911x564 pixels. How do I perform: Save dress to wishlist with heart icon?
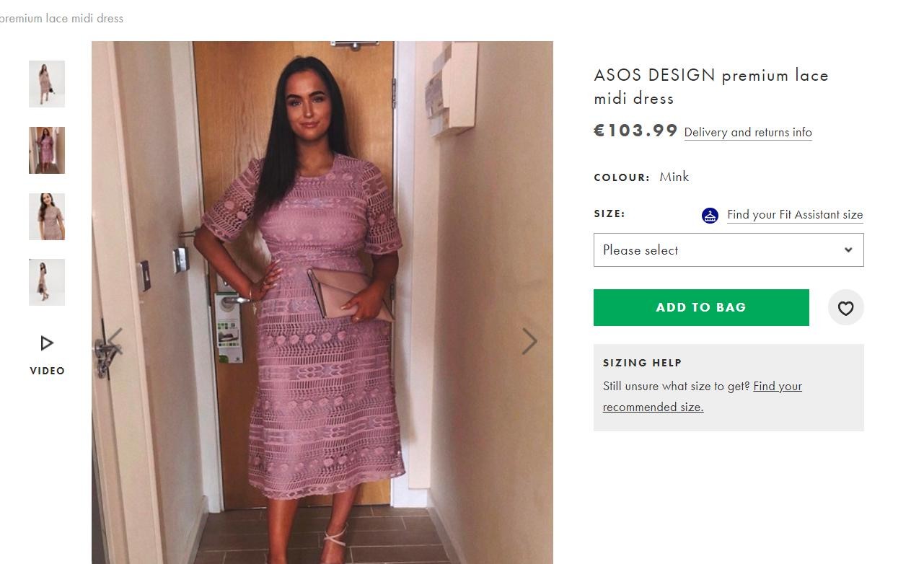[x=845, y=308]
